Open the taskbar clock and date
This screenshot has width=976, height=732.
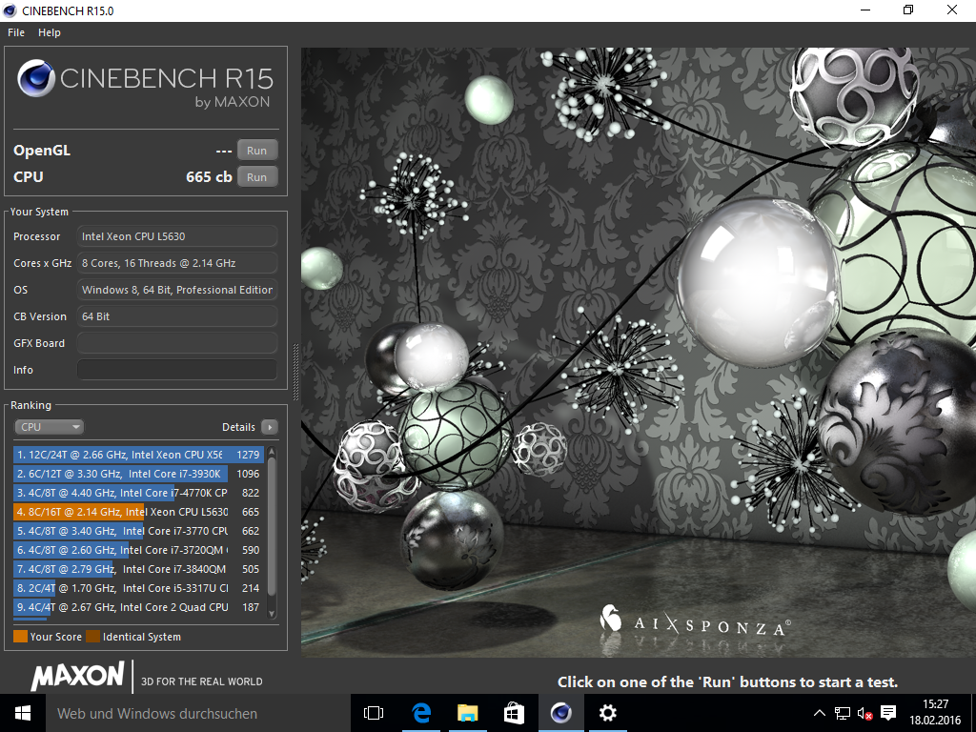pos(935,712)
